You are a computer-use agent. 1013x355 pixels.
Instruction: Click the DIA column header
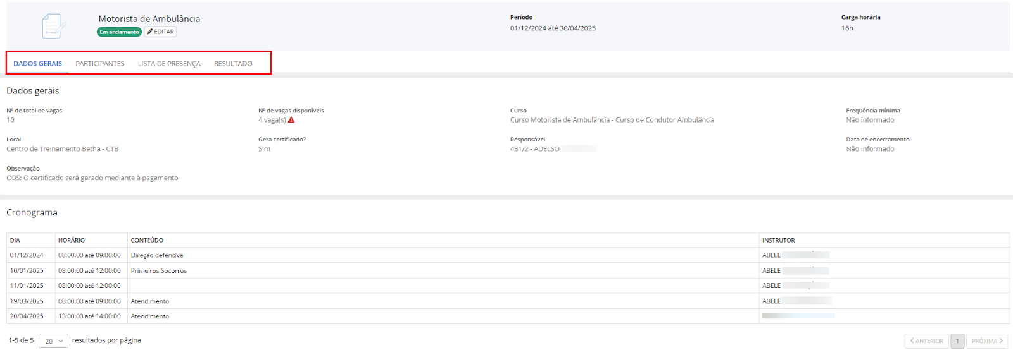pos(15,241)
